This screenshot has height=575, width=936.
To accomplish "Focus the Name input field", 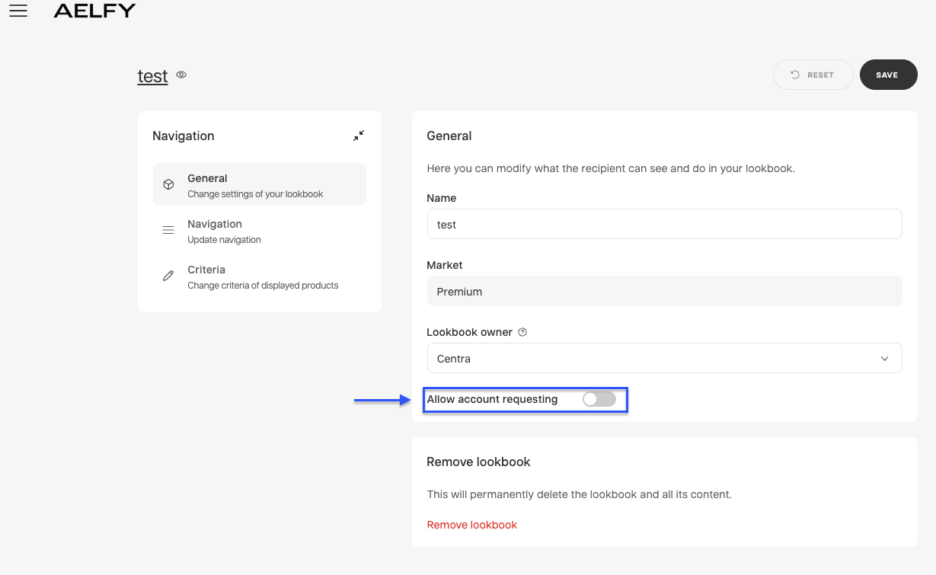I will pos(664,225).
